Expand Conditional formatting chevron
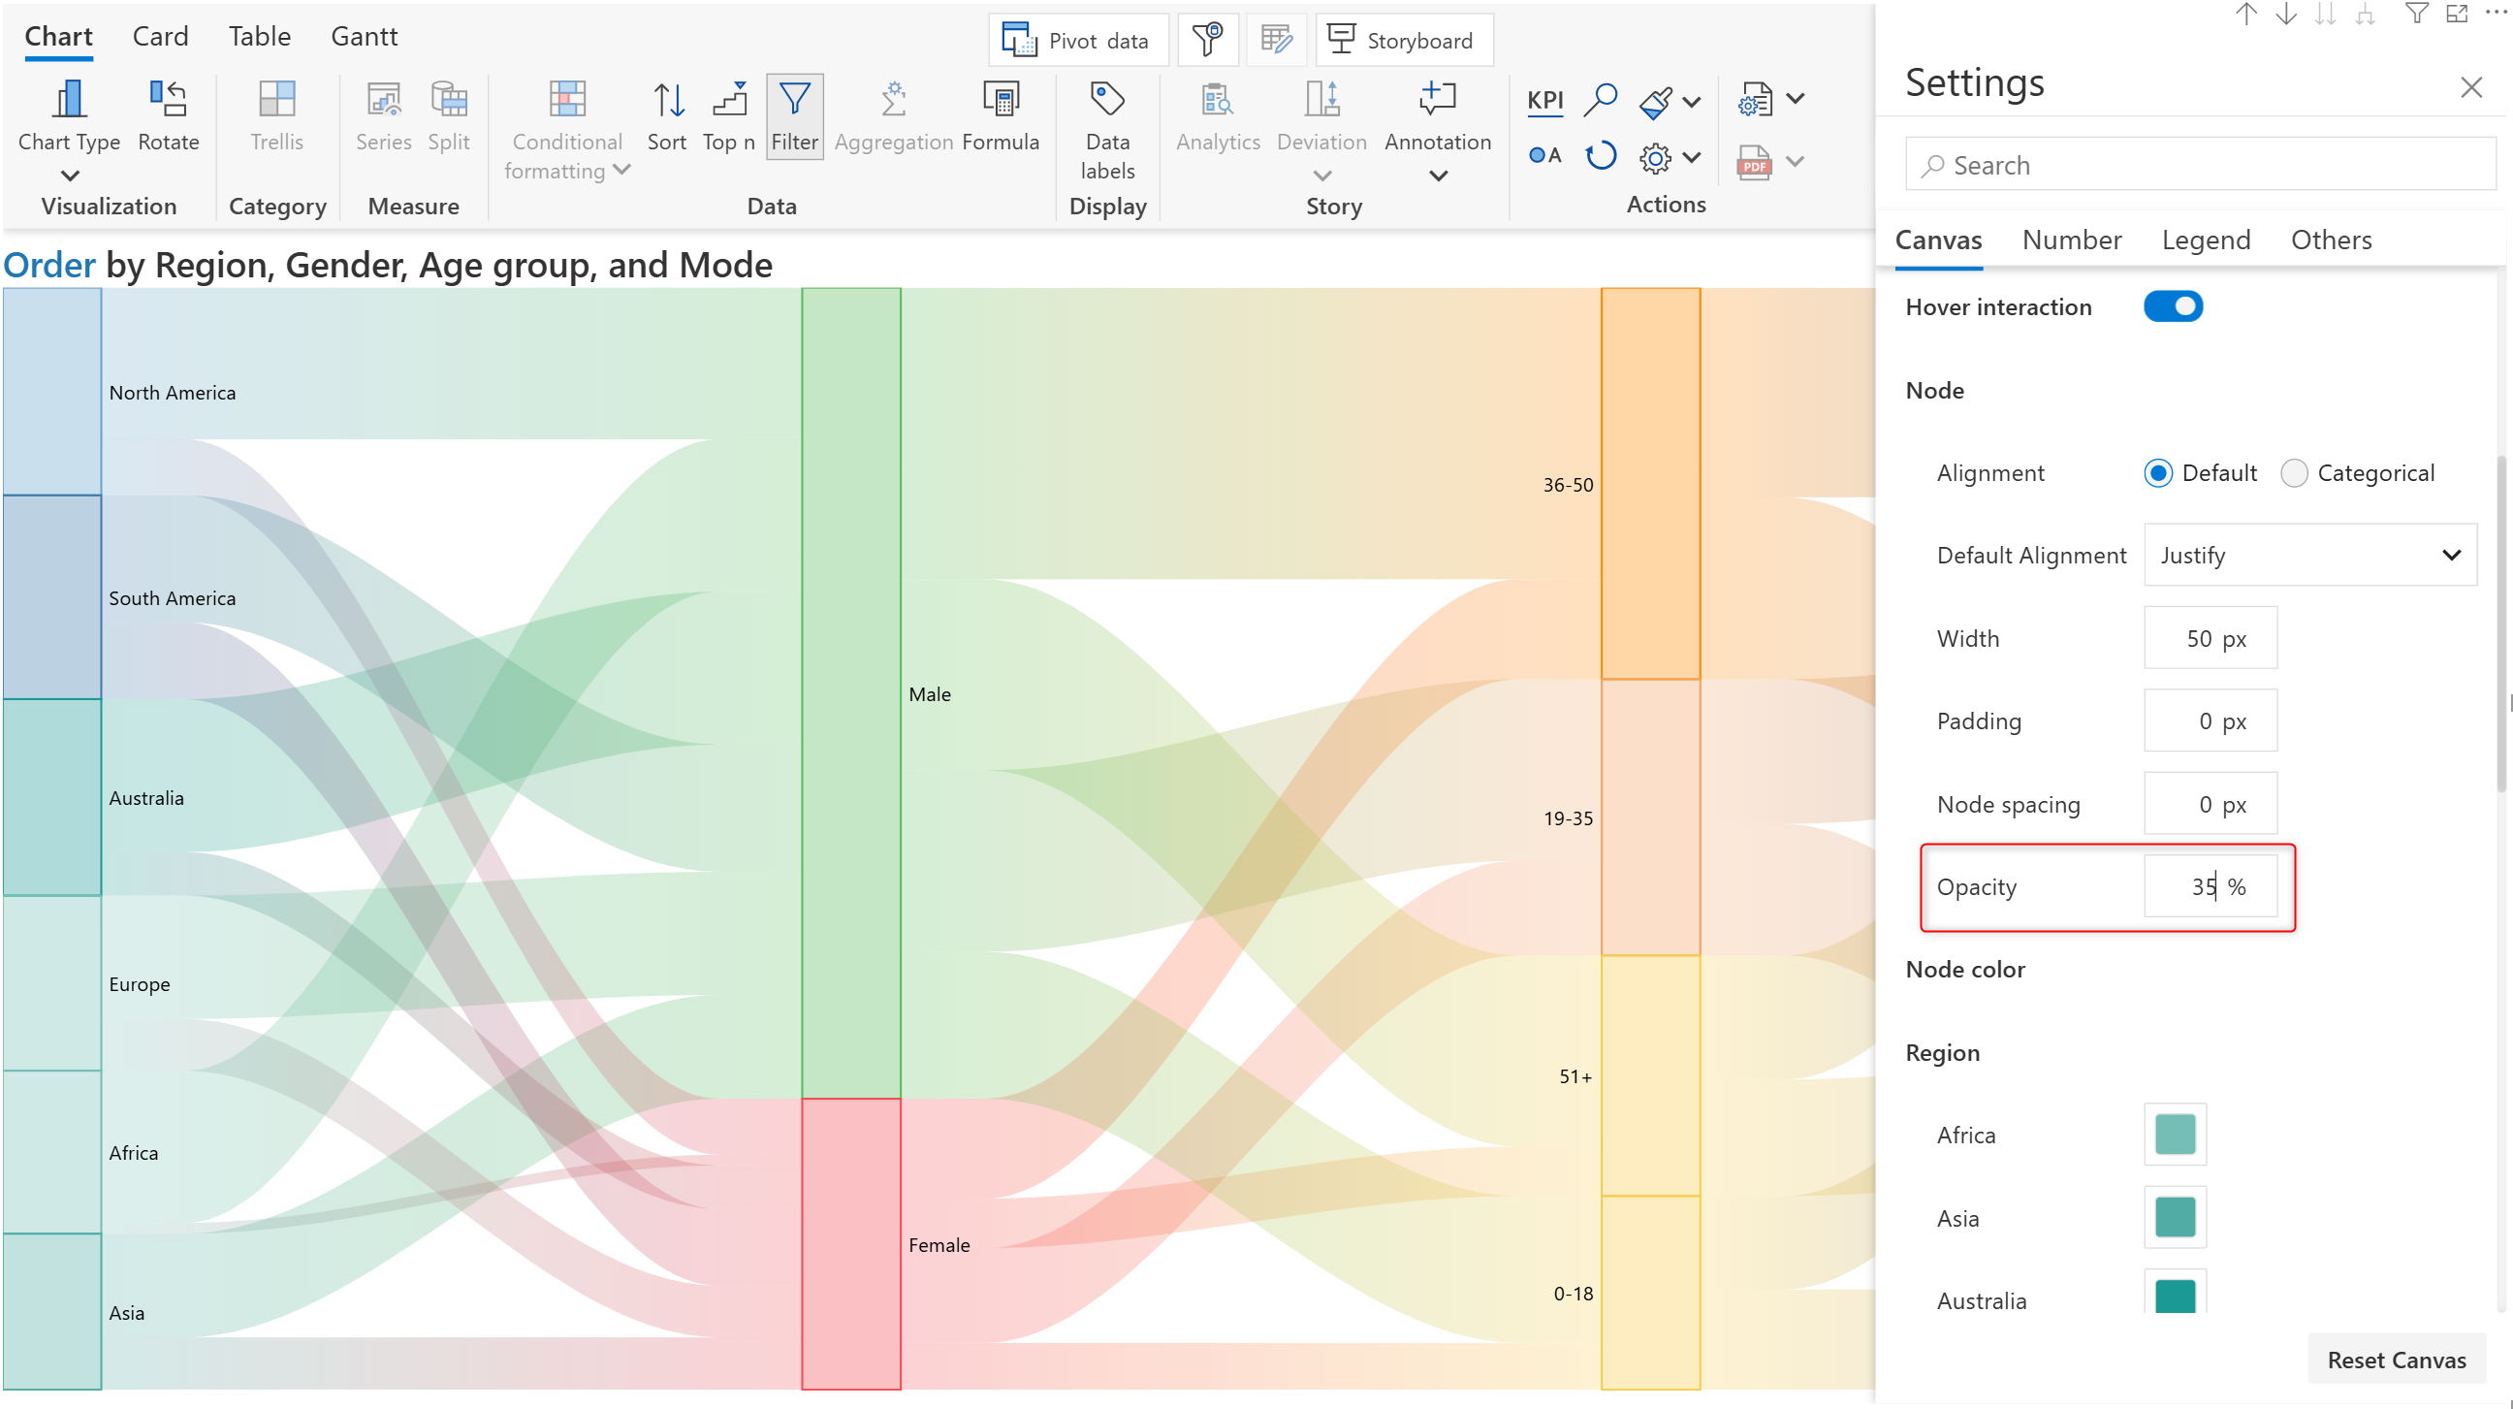The height and width of the screenshot is (1409, 2513). pos(621,170)
